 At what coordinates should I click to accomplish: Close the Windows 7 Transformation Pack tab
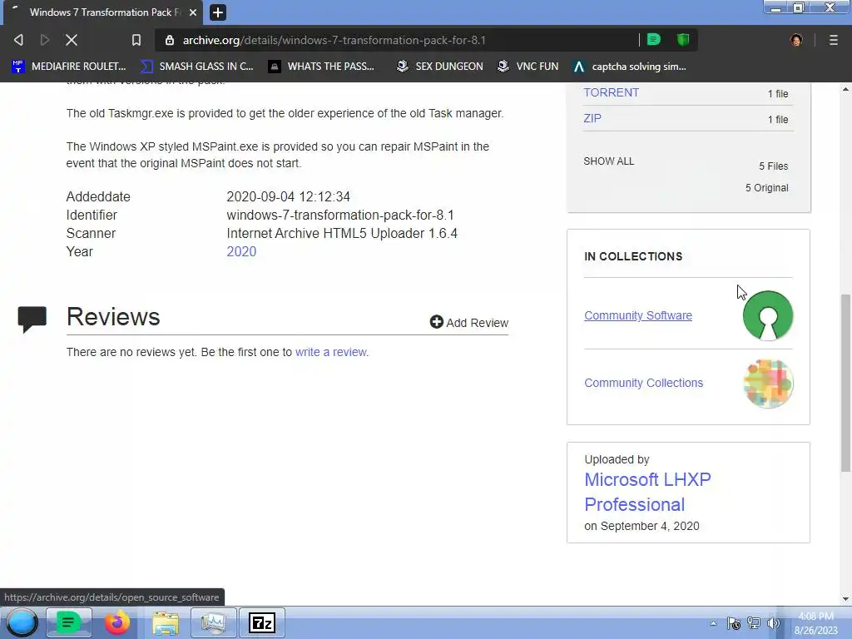point(193,12)
